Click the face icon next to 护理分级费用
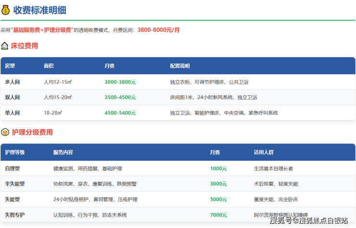Image resolution: width=356 pixels, height=228 pixels. tap(5, 132)
